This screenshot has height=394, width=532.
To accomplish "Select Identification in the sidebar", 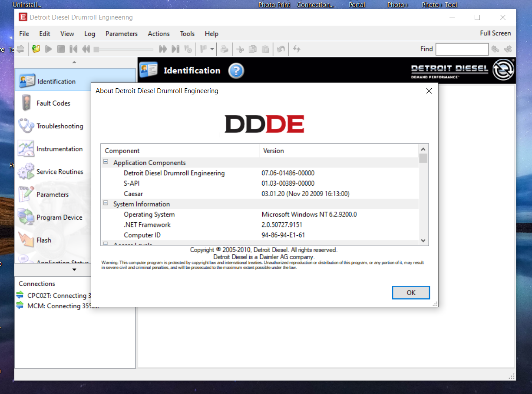I will pyautogui.click(x=75, y=80).
